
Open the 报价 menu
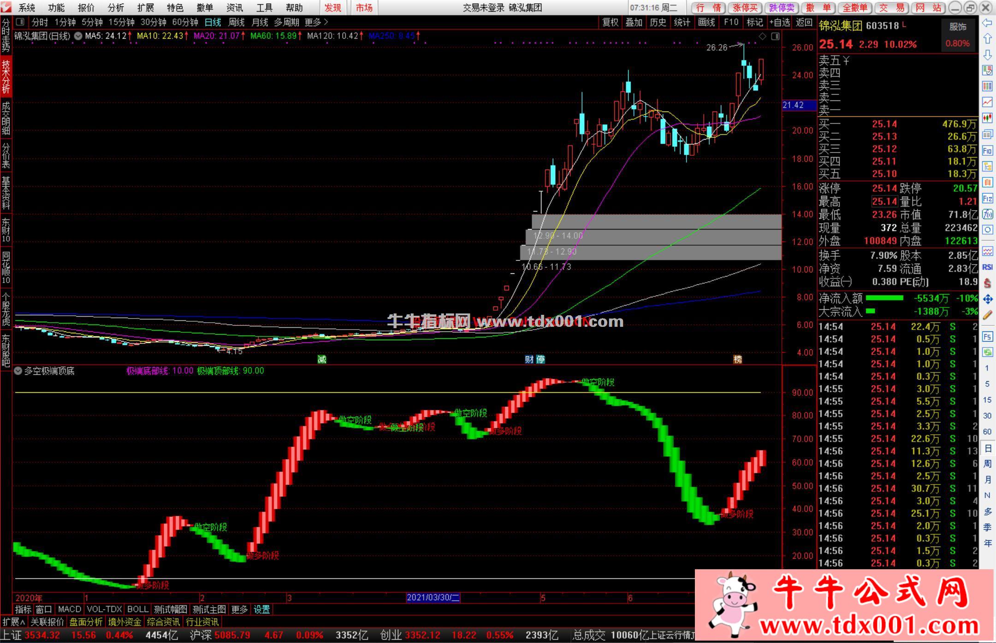click(x=86, y=8)
